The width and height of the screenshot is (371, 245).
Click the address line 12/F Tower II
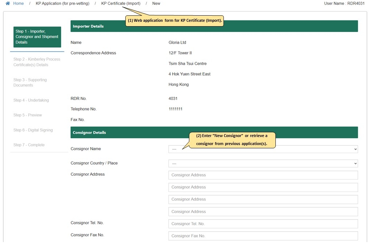click(180, 53)
